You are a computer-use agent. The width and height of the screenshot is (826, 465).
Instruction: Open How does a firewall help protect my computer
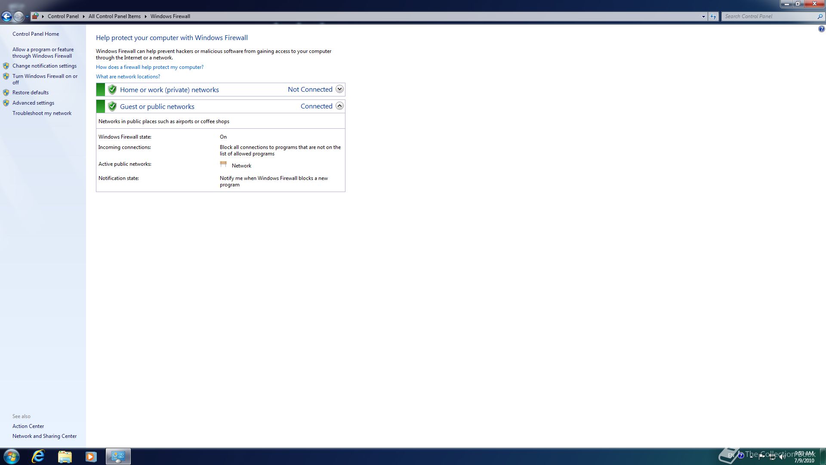tap(150, 67)
